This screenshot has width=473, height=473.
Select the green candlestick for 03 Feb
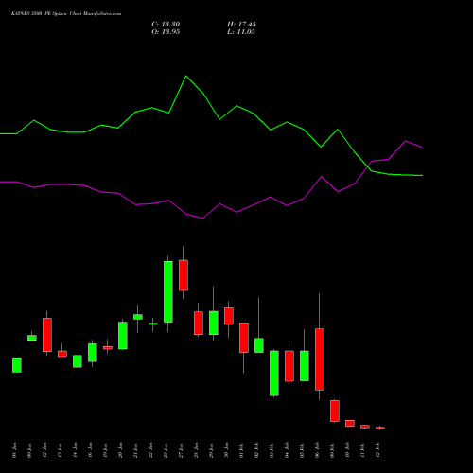pos(274,373)
